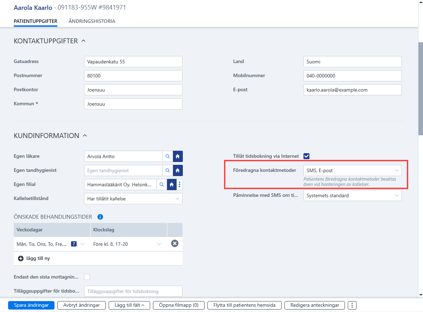
Task: Collapse the Kontaktuppgifter section
Action: [x=83, y=41]
